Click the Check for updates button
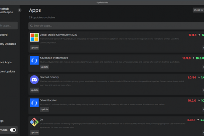This screenshot has width=204, height=136. (198, 10)
